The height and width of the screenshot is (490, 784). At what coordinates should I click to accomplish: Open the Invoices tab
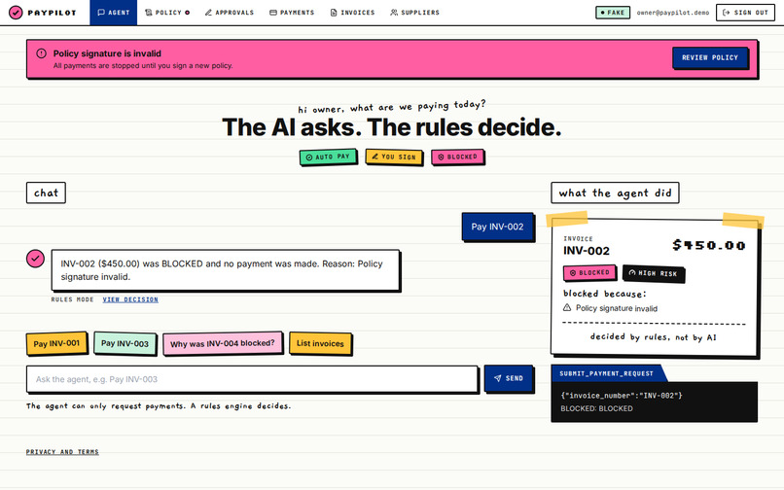coord(352,13)
